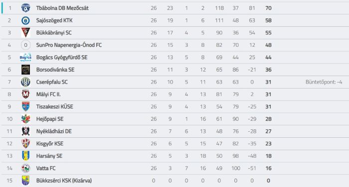Image resolution: width=349 pixels, height=187 pixels.
Task: Click the Tiszakeszi KÜSE blue shield crest
Action: point(25,106)
